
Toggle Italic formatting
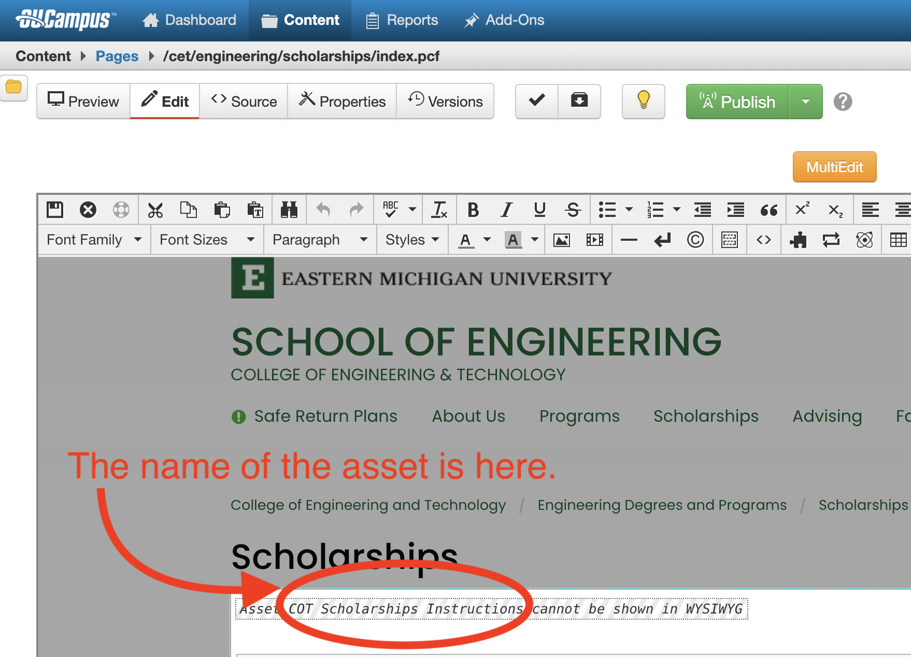506,210
